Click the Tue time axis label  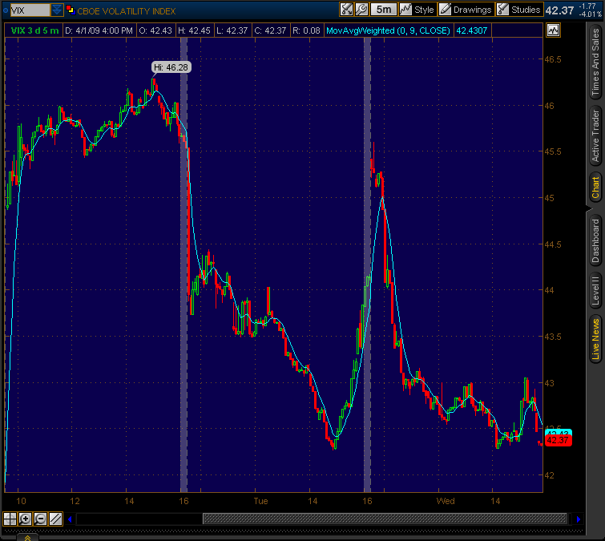pos(260,501)
